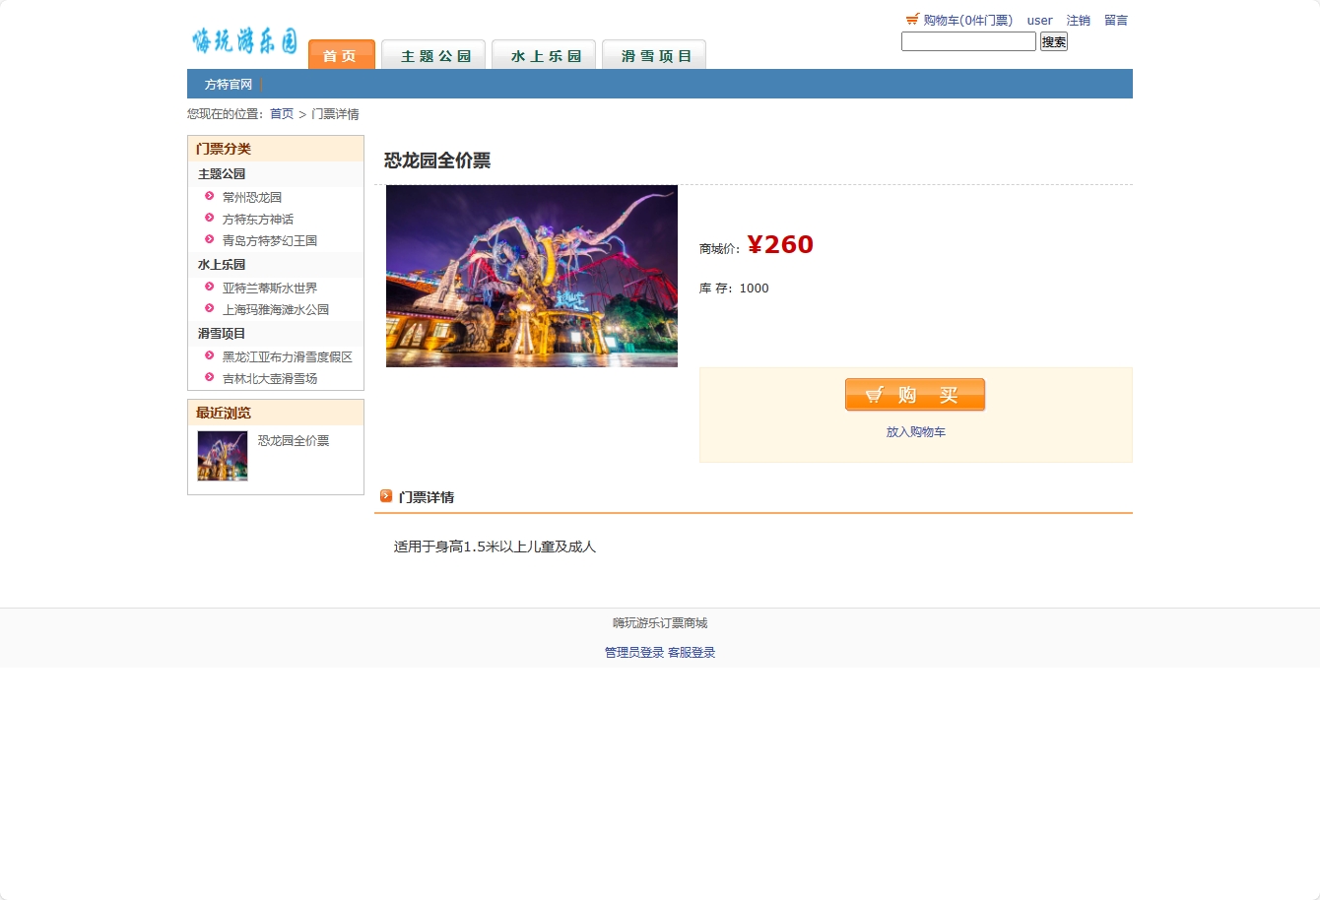Viewport: 1320px width, 900px height.
Task: Click the red arrow bullet beside 常州恐龙园
Action: click(x=208, y=197)
